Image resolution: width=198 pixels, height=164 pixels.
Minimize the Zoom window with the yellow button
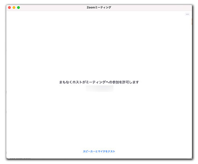coord(14,8)
